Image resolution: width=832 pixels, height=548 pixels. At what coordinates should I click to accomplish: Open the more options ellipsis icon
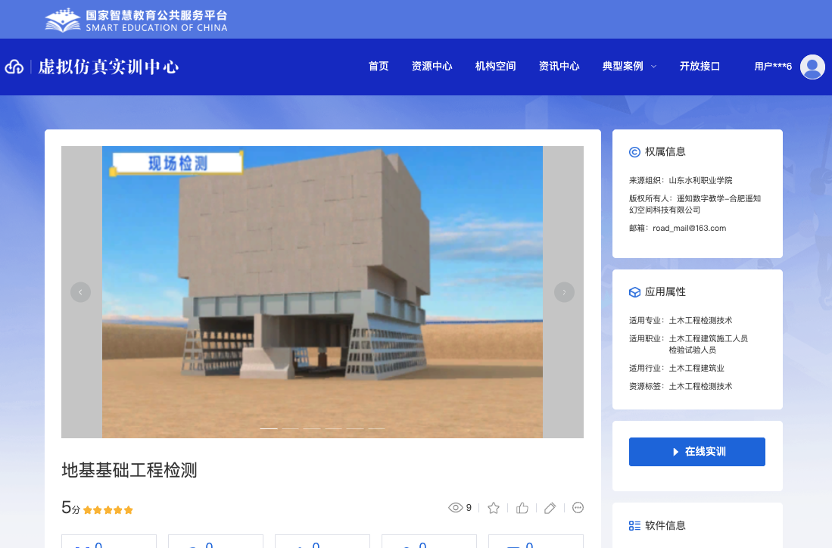578,508
